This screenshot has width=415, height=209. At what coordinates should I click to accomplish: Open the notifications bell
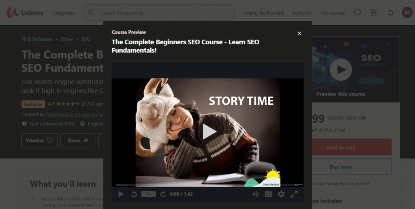click(x=391, y=13)
